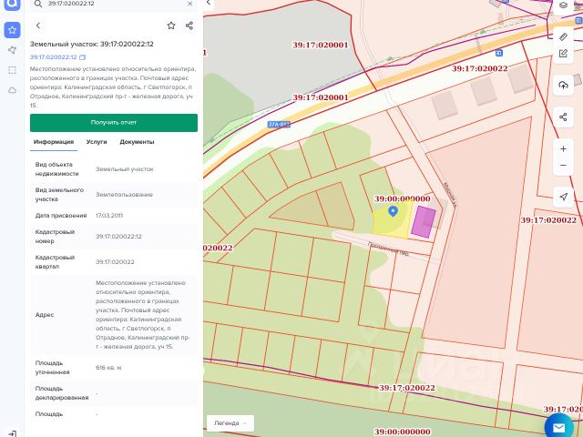Click cadastral quarter value 39:17:020022
The height and width of the screenshot is (437, 583).
(x=115, y=262)
